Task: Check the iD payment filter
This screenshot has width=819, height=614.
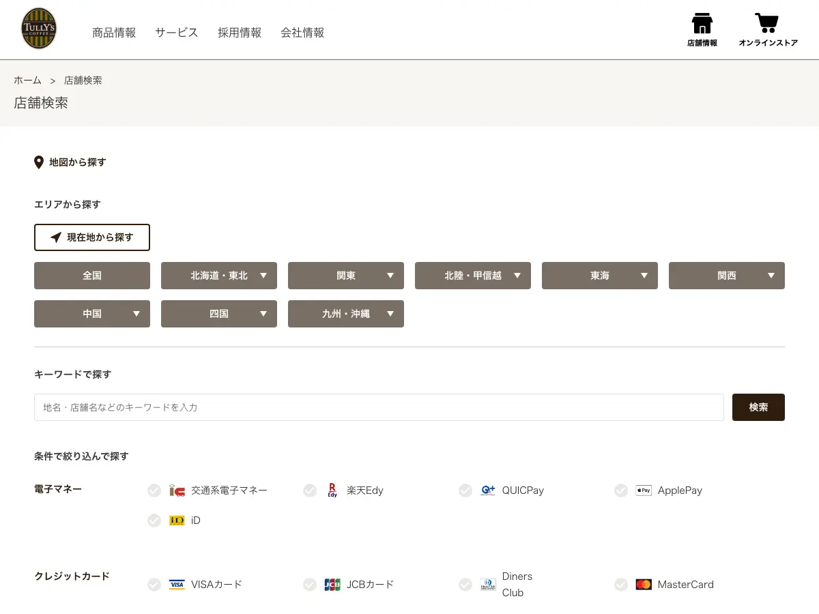Action: coord(154,521)
